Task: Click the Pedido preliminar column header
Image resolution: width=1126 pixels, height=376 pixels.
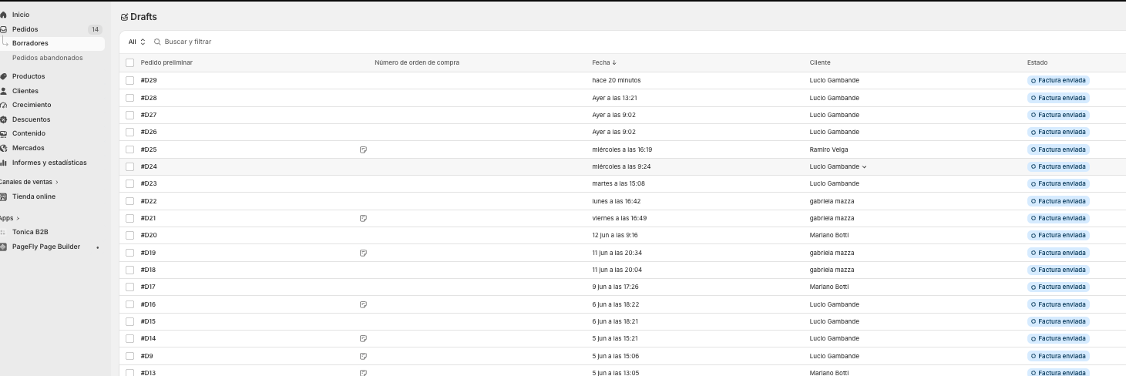Action: [166, 62]
